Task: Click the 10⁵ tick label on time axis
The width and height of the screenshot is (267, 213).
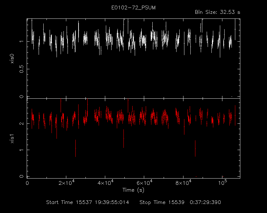Action: pyautogui.click(x=222, y=182)
